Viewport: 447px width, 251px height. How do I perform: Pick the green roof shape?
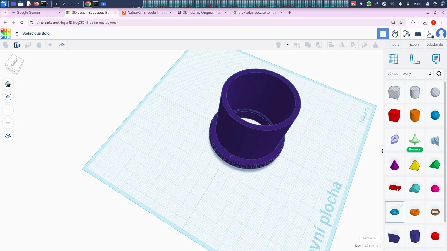coord(435,165)
